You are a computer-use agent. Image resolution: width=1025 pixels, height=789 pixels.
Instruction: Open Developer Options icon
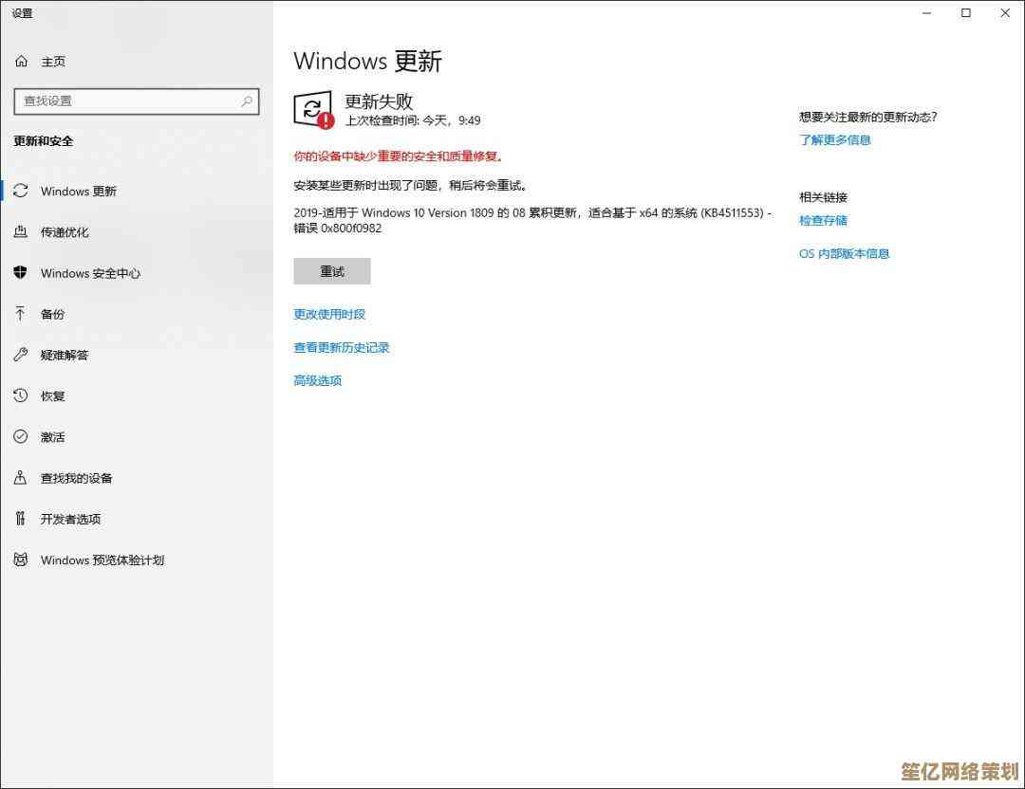[x=21, y=519]
